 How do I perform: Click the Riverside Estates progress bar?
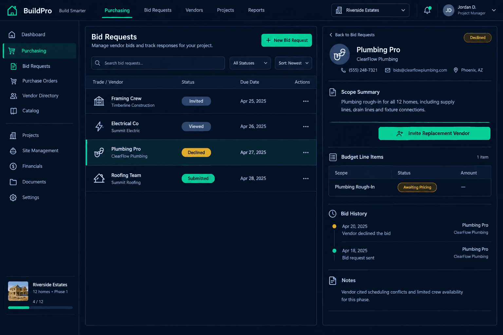pos(40,308)
